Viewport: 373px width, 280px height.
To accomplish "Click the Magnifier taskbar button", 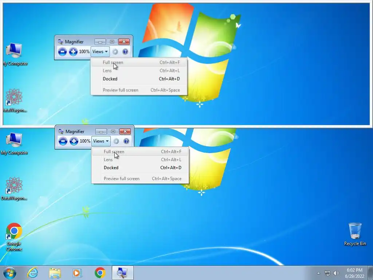I will tap(123, 273).
